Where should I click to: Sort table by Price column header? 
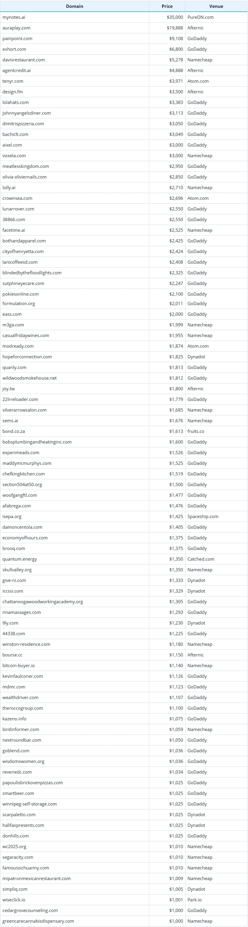[167, 6]
